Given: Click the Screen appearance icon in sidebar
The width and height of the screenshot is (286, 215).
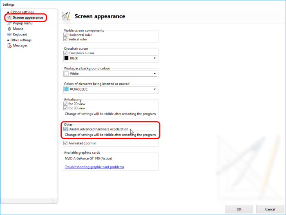Looking at the screenshot, I should tap(9, 18).
